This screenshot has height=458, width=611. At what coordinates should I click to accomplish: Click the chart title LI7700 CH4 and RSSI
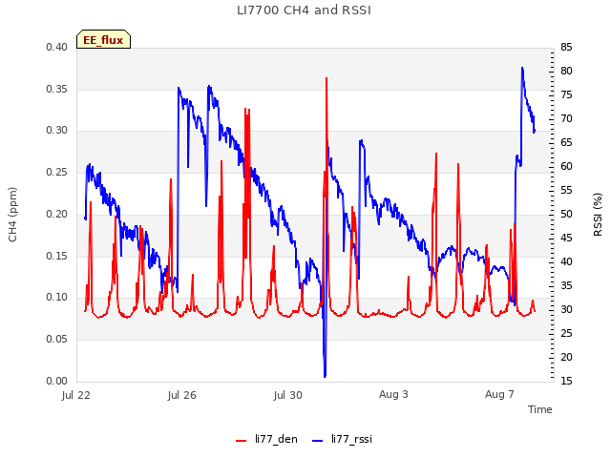pos(304,10)
